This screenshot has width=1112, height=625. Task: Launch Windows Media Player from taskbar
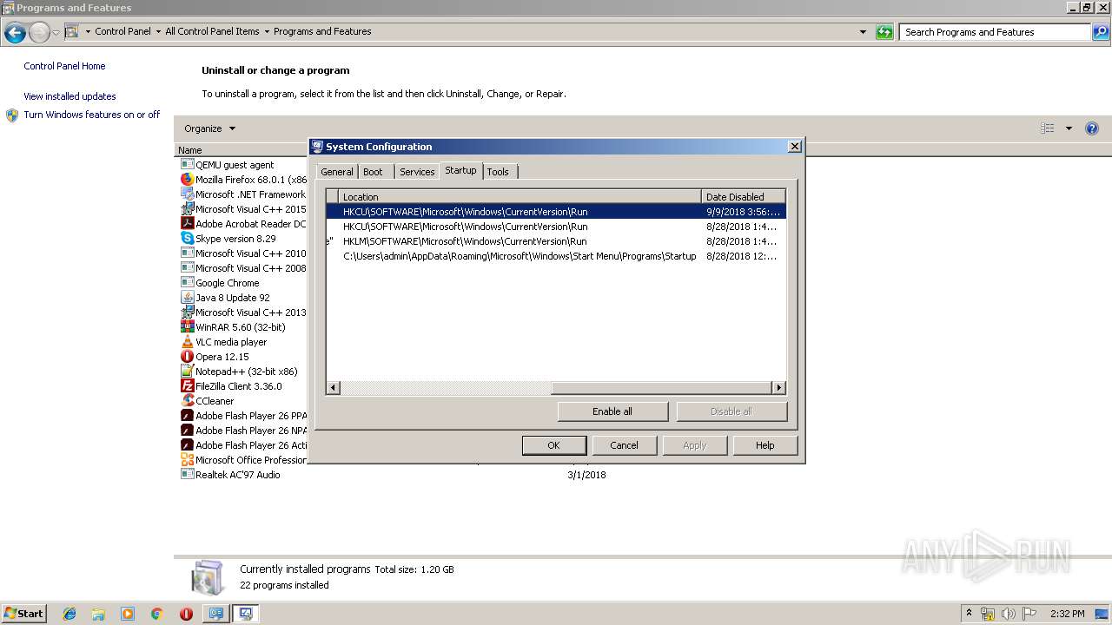[x=128, y=614]
